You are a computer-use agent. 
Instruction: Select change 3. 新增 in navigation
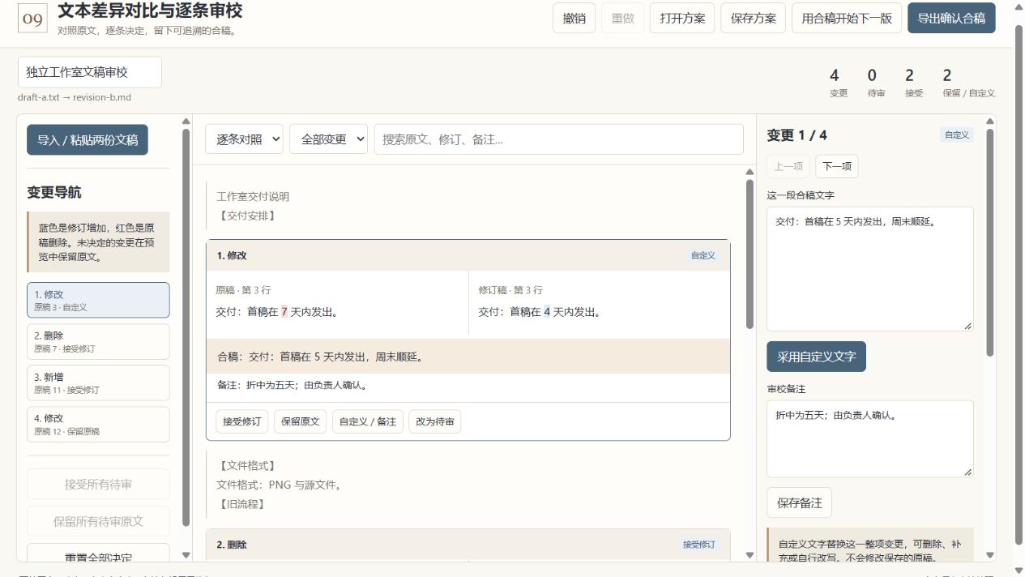coord(98,383)
